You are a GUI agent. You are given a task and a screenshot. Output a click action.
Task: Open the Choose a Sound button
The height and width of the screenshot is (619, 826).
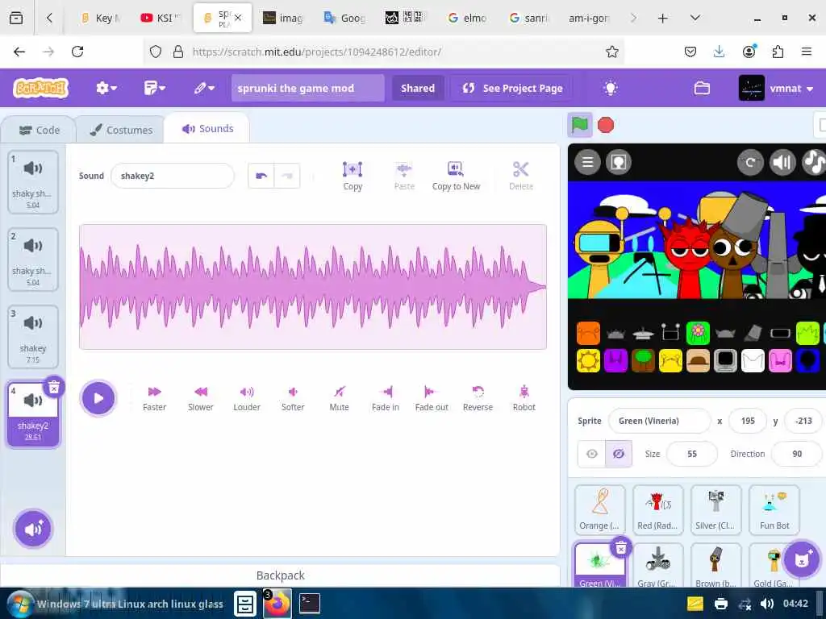click(x=33, y=528)
